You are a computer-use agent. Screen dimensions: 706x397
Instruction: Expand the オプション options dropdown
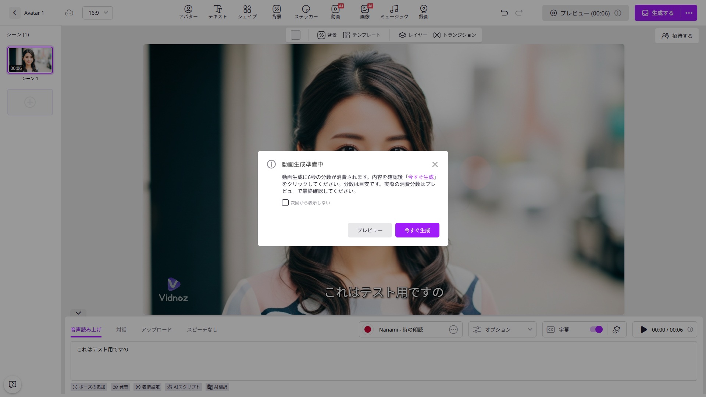pos(502,329)
